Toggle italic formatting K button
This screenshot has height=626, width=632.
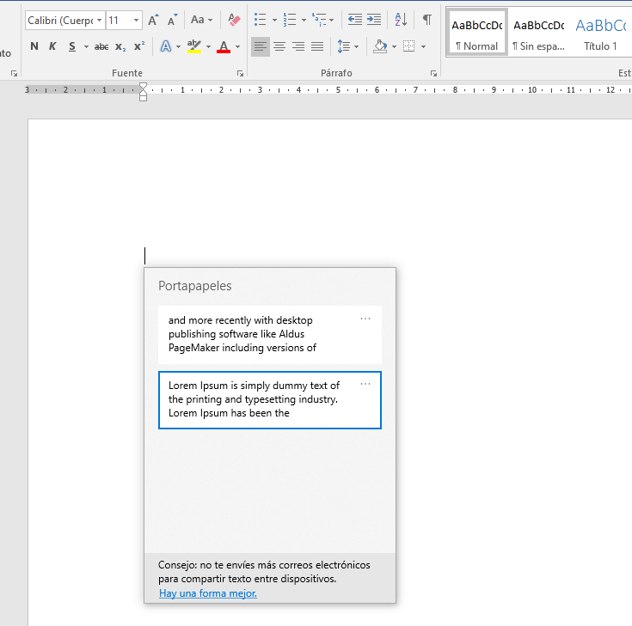pos(52,46)
